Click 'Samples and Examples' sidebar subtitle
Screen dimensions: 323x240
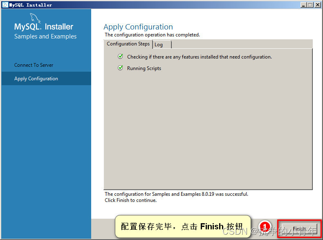pyautogui.click(x=45, y=36)
